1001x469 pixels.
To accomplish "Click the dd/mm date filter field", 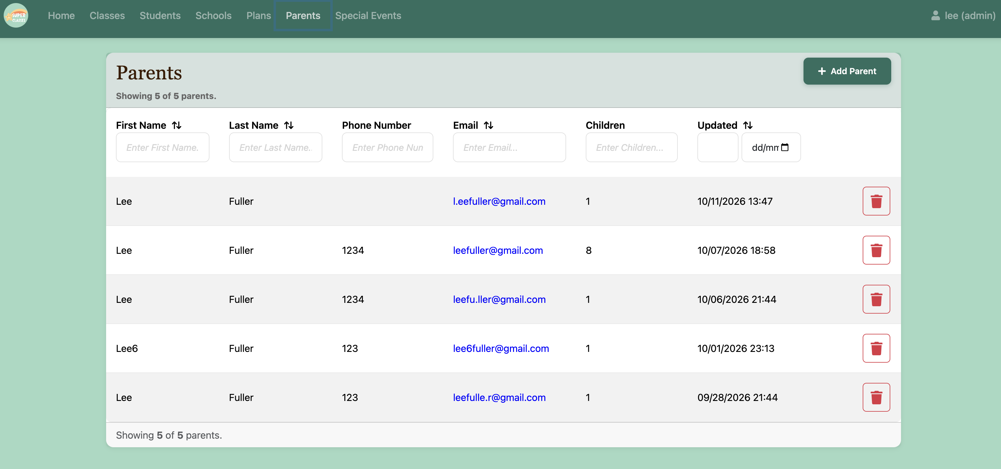I will (771, 147).
